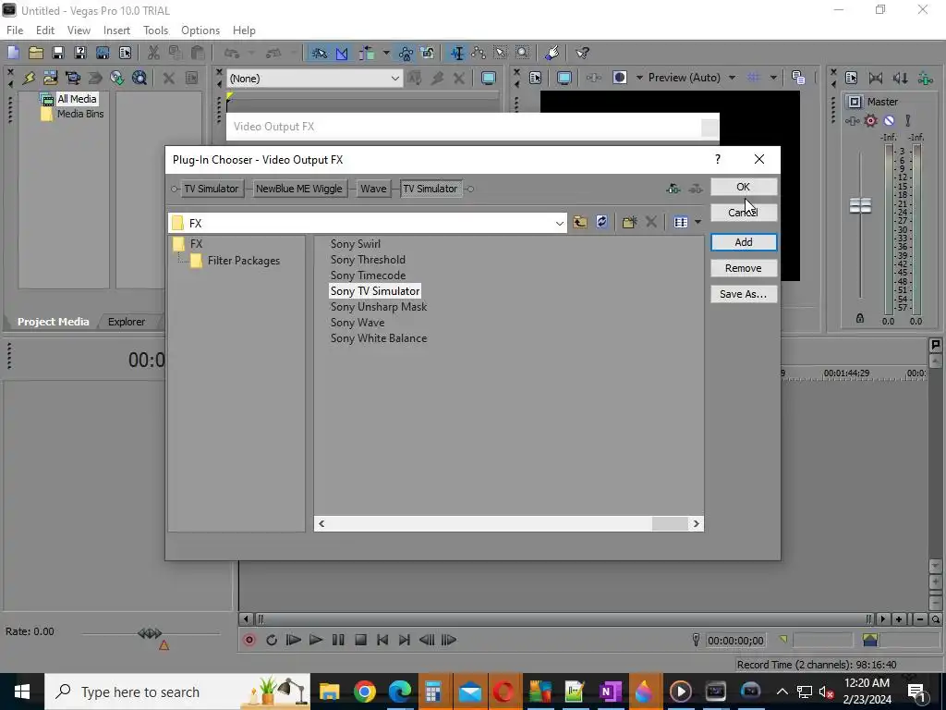Toggle the Auto Preview monitor icon in Trimmer
Viewport: 946px width, 710px height.
488,78
